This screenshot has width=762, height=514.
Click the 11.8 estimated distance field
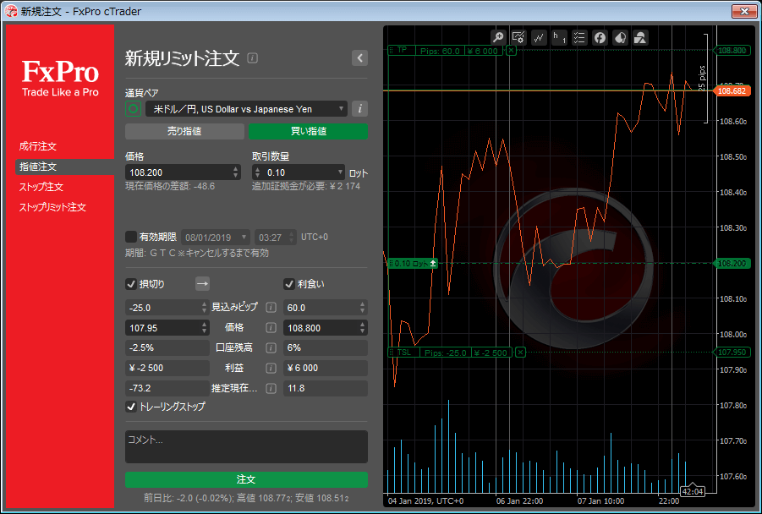326,388
